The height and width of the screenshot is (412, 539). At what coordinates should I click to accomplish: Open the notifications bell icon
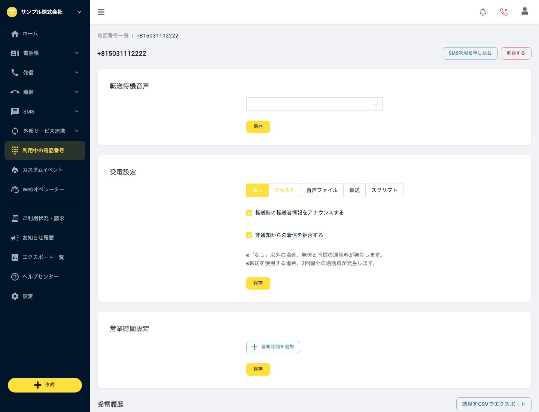(483, 12)
